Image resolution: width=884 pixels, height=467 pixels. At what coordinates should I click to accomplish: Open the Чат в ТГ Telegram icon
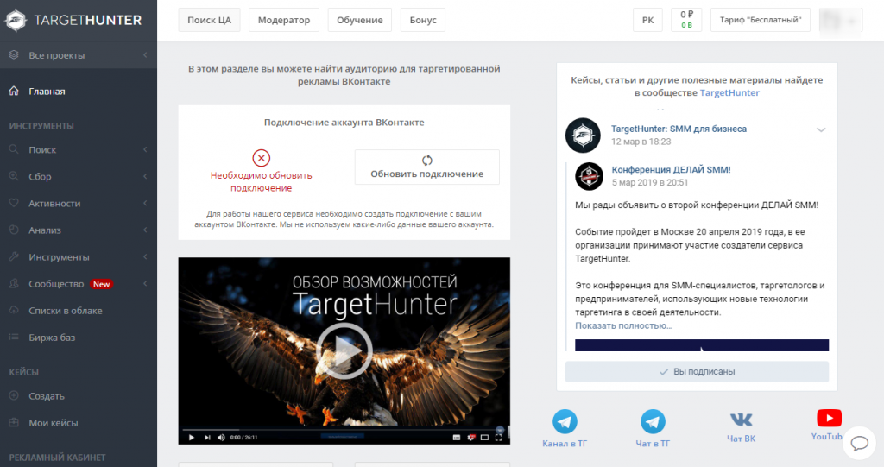pyautogui.click(x=653, y=421)
